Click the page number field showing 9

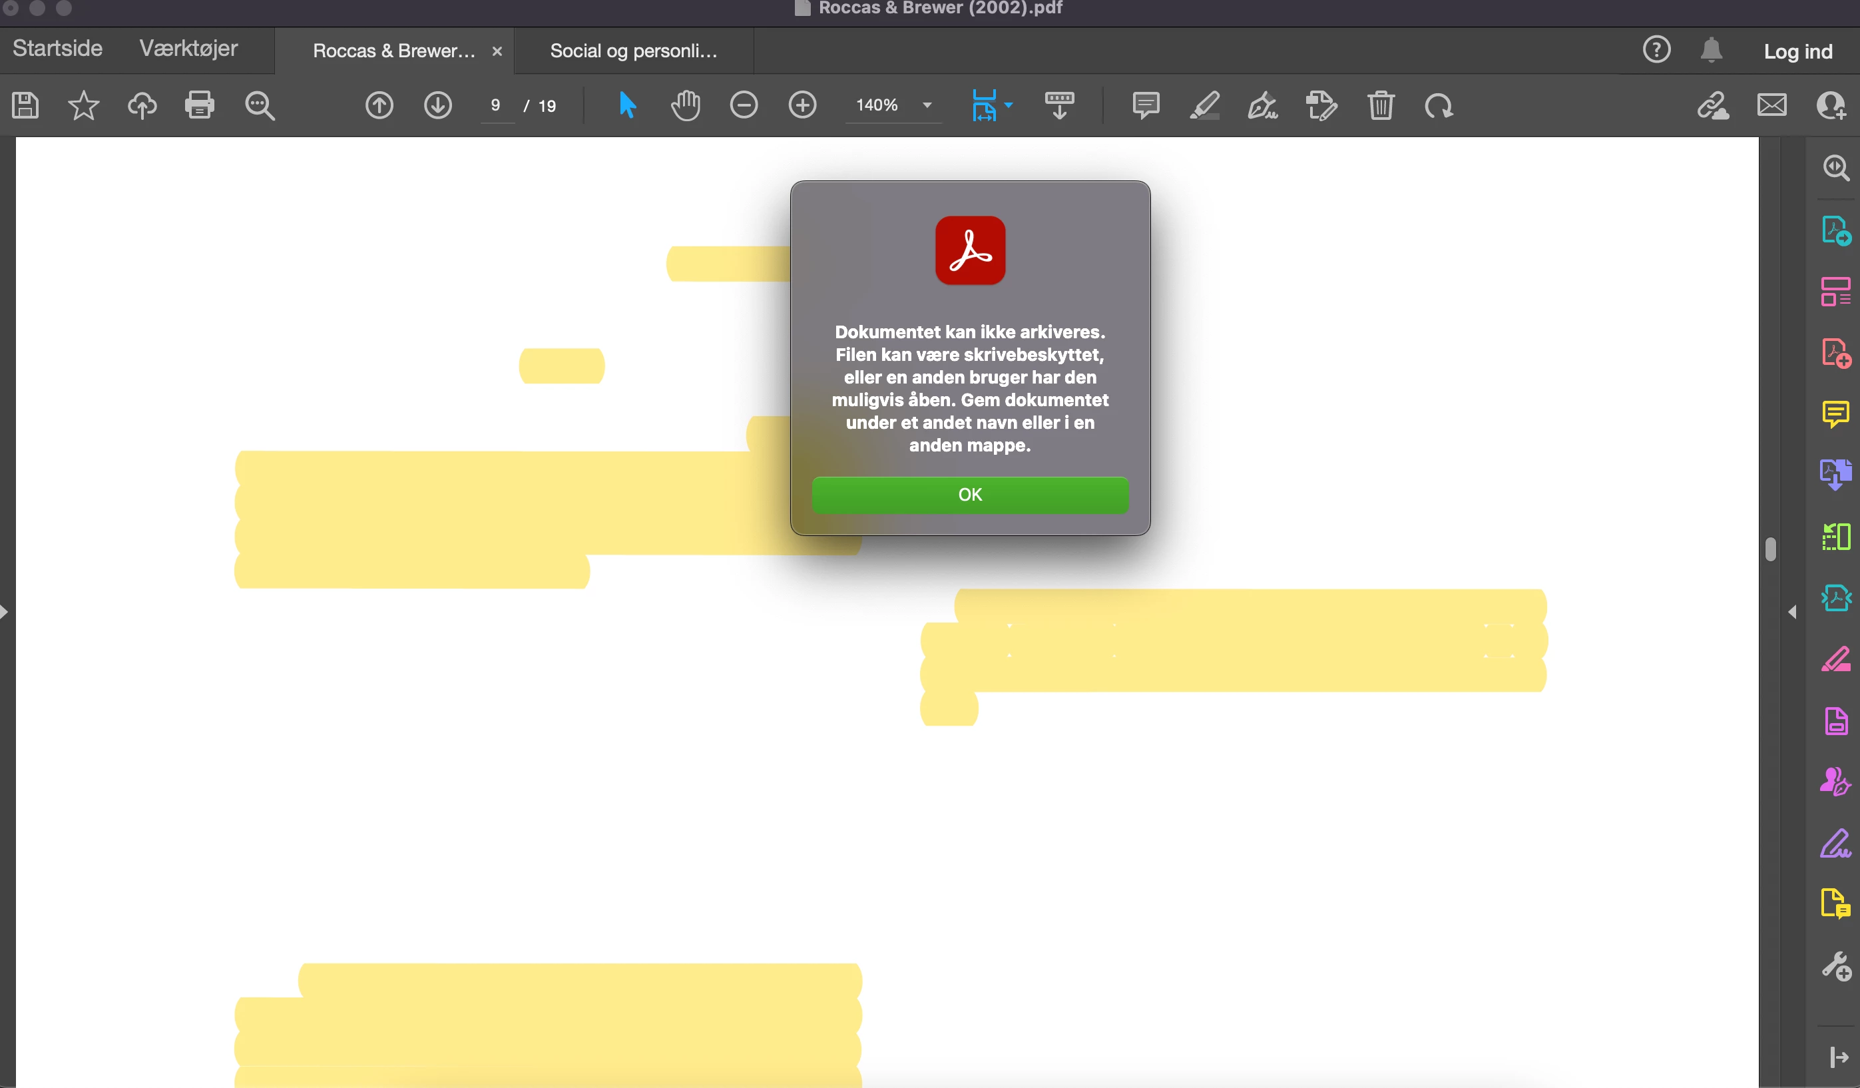tap(495, 106)
